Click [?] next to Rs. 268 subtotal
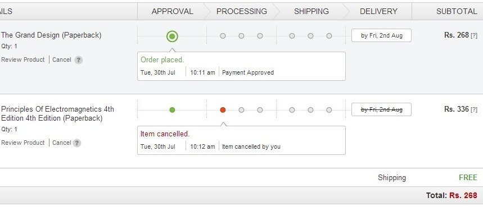Viewport: 483px width, 211px height. coord(474,36)
